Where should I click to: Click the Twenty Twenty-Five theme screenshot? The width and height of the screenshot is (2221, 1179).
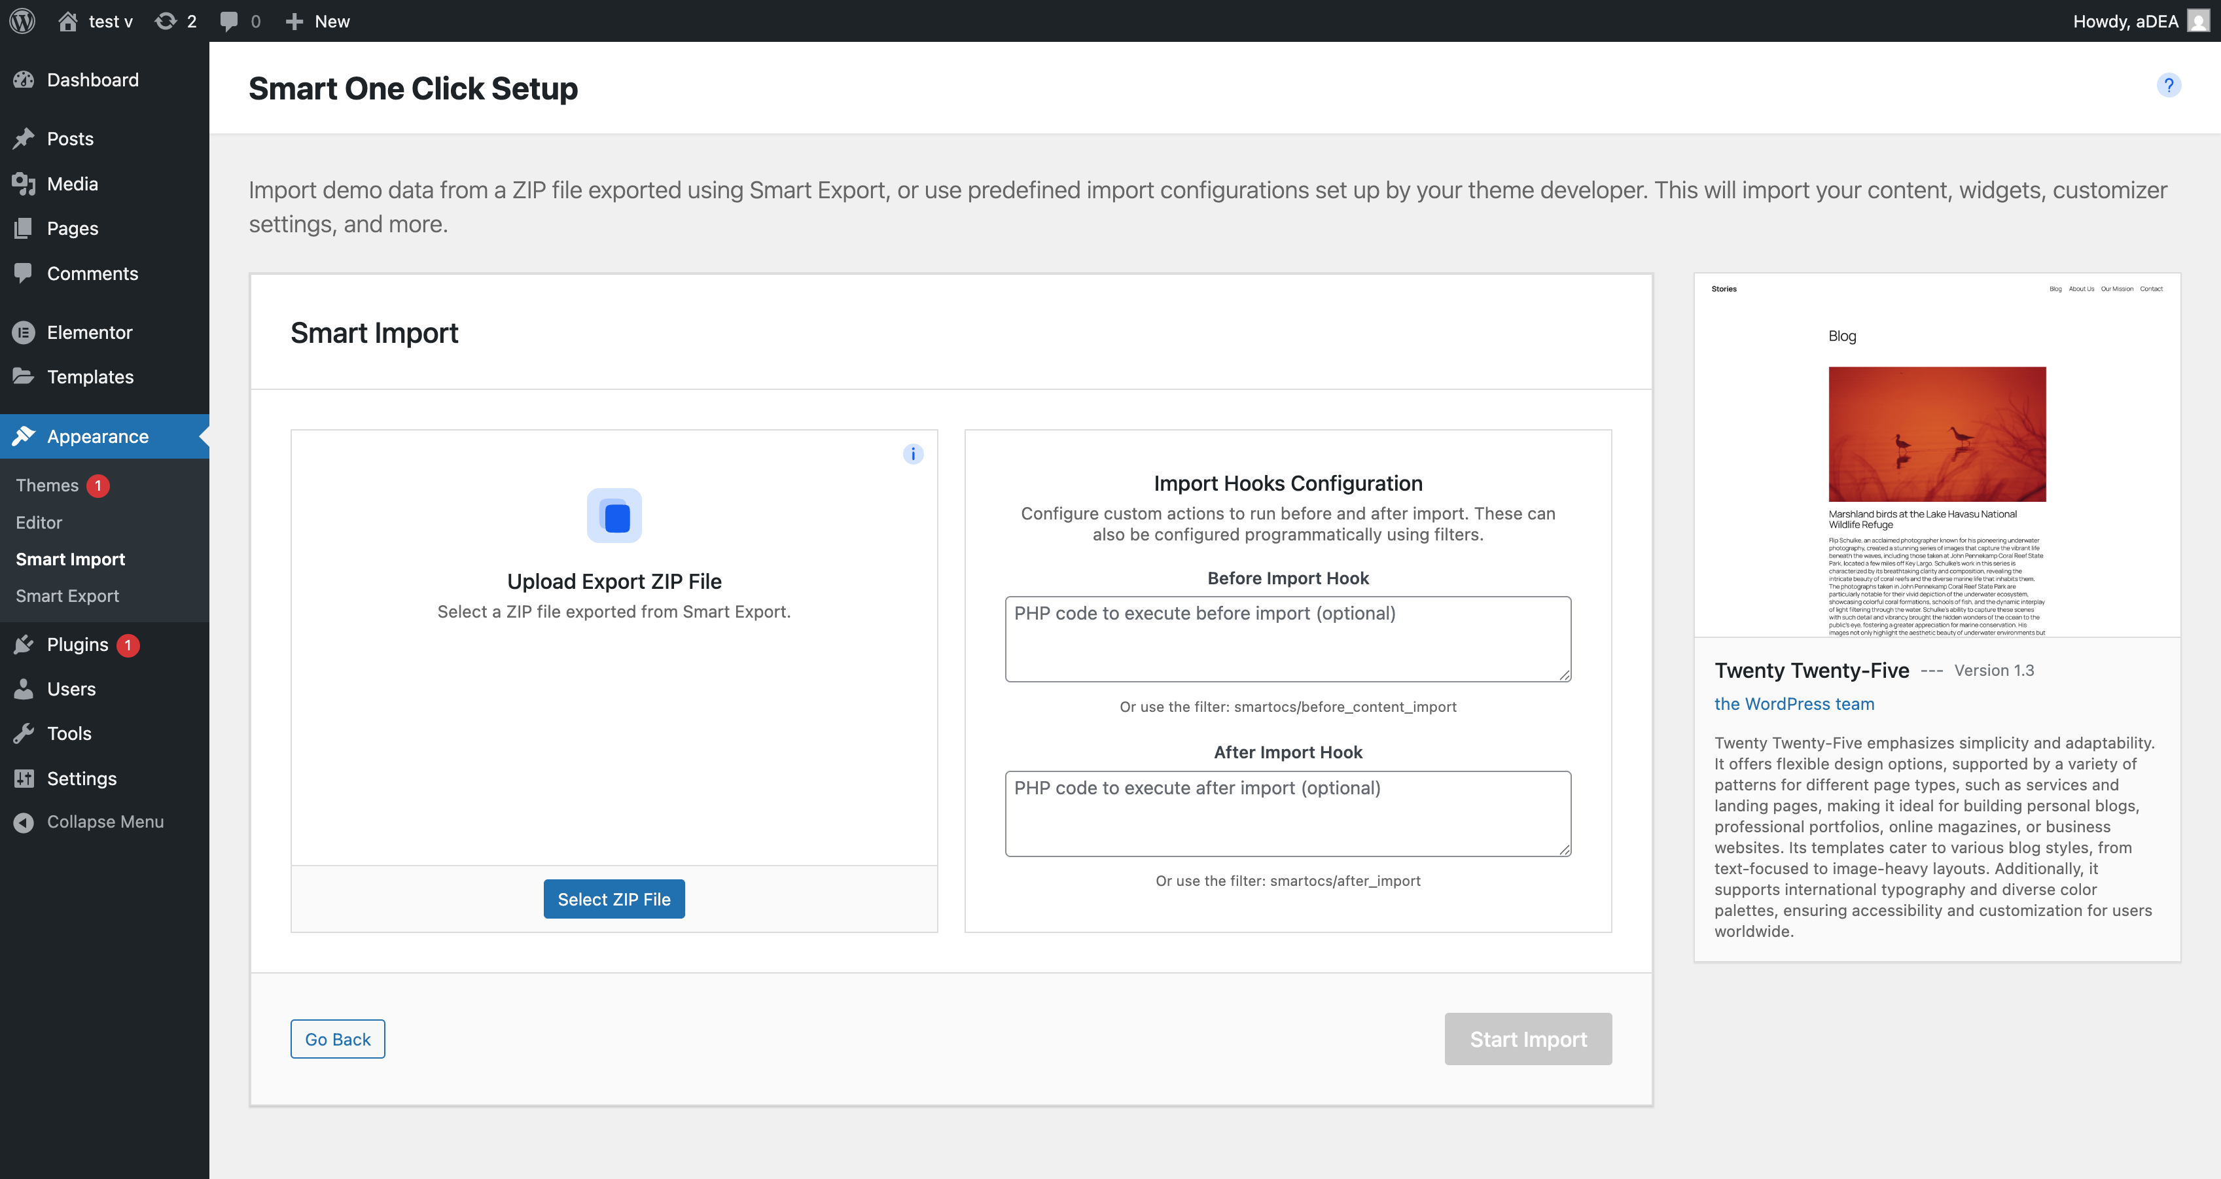tap(1936, 456)
